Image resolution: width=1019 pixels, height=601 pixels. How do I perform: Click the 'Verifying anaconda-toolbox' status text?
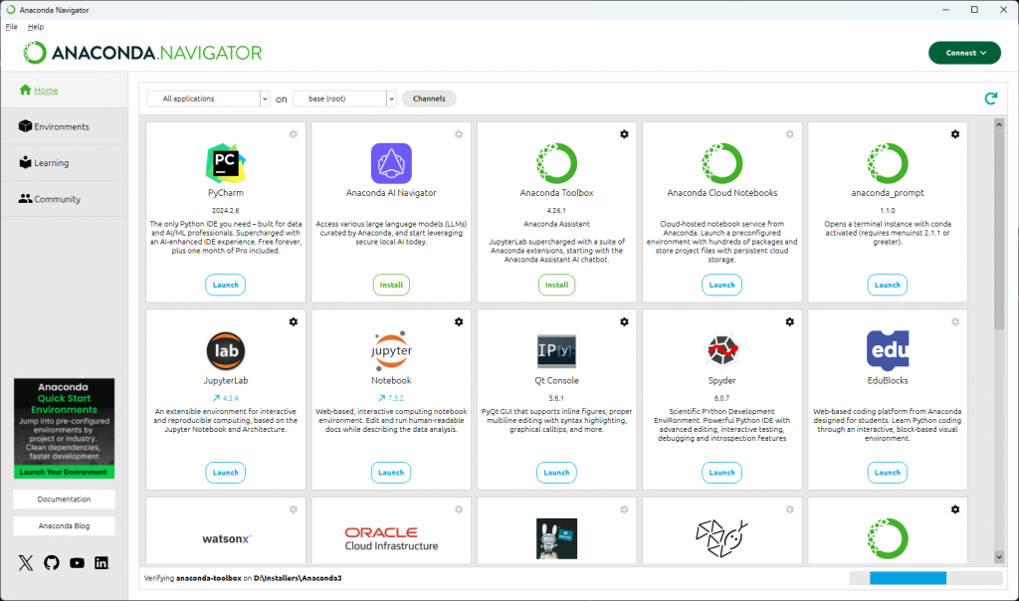pyautogui.click(x=243, y=578)
